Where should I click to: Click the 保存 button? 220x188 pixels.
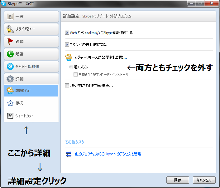point(178,180)
